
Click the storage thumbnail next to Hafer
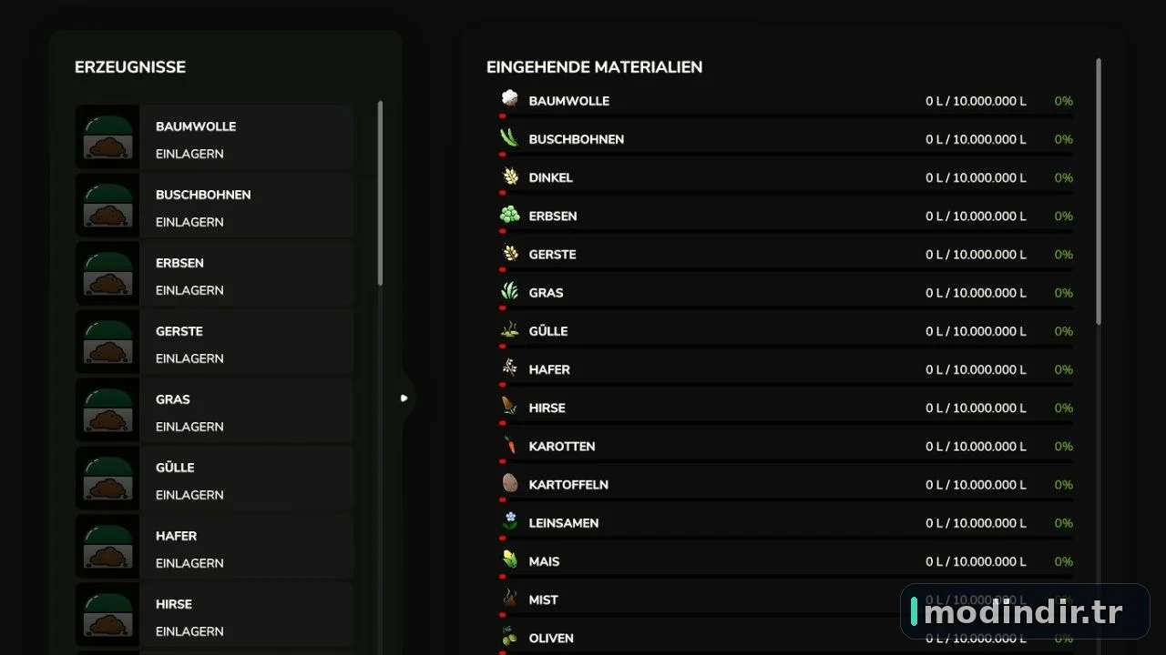click(x=107, y=547)
